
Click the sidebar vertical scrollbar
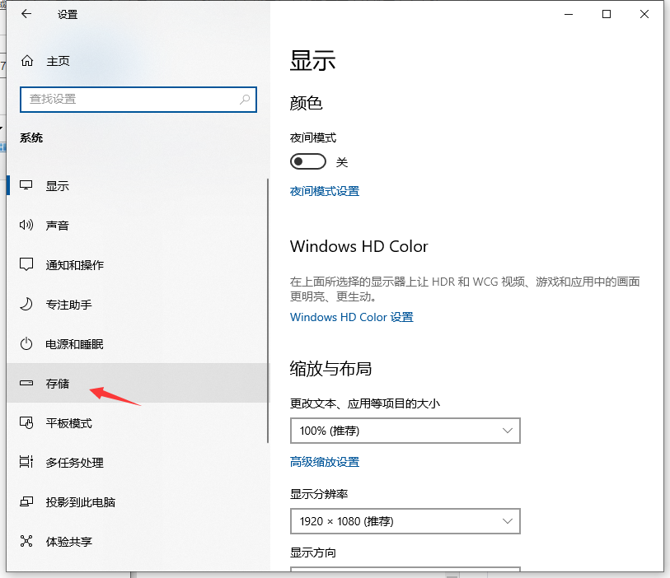tap(268, 311)
